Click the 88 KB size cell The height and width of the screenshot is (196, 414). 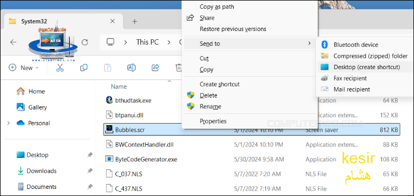tap(391, 145)
